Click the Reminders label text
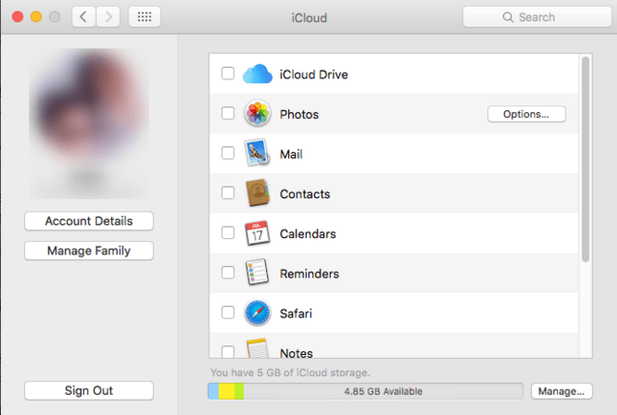Viewport: 617px width, 415px height. pyautogui.click(x=309, y=274)
